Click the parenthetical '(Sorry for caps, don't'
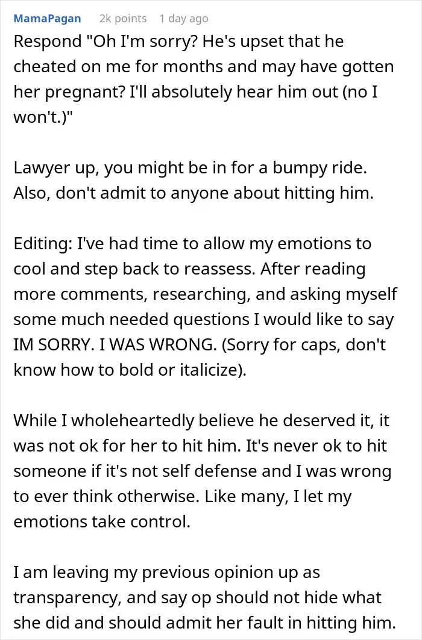 (x=304, y=345)
